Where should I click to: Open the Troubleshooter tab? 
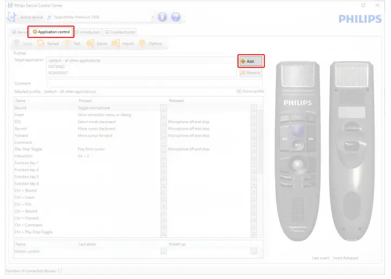point(120,32)
